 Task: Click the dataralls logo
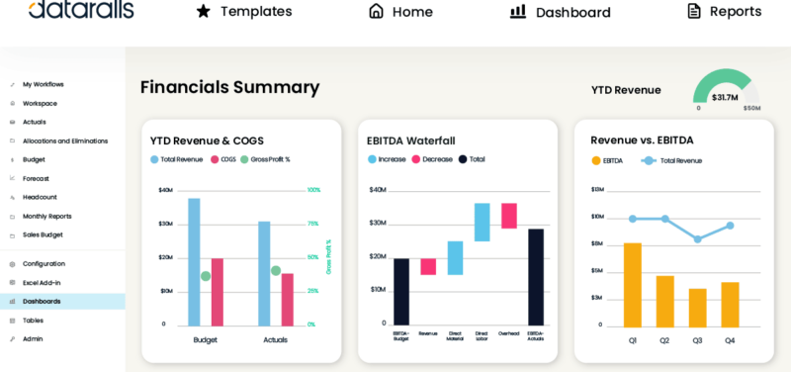(x=81, y=9)
